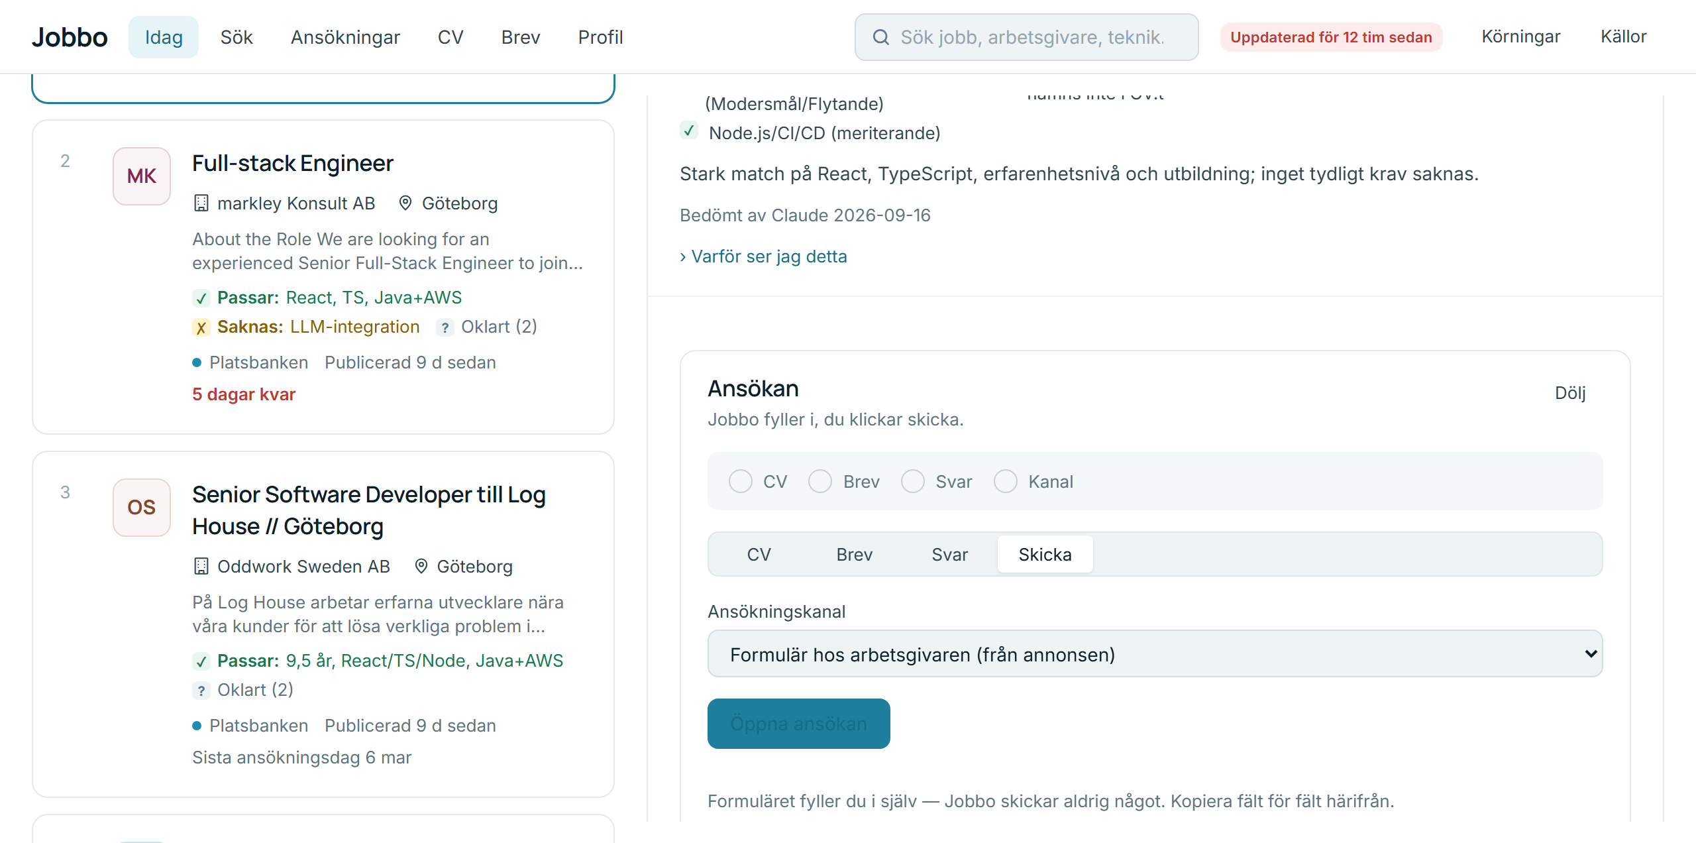Open Körningar page
The width and height of the screenshot is (1696, 843).
(x=1521, y=36)
